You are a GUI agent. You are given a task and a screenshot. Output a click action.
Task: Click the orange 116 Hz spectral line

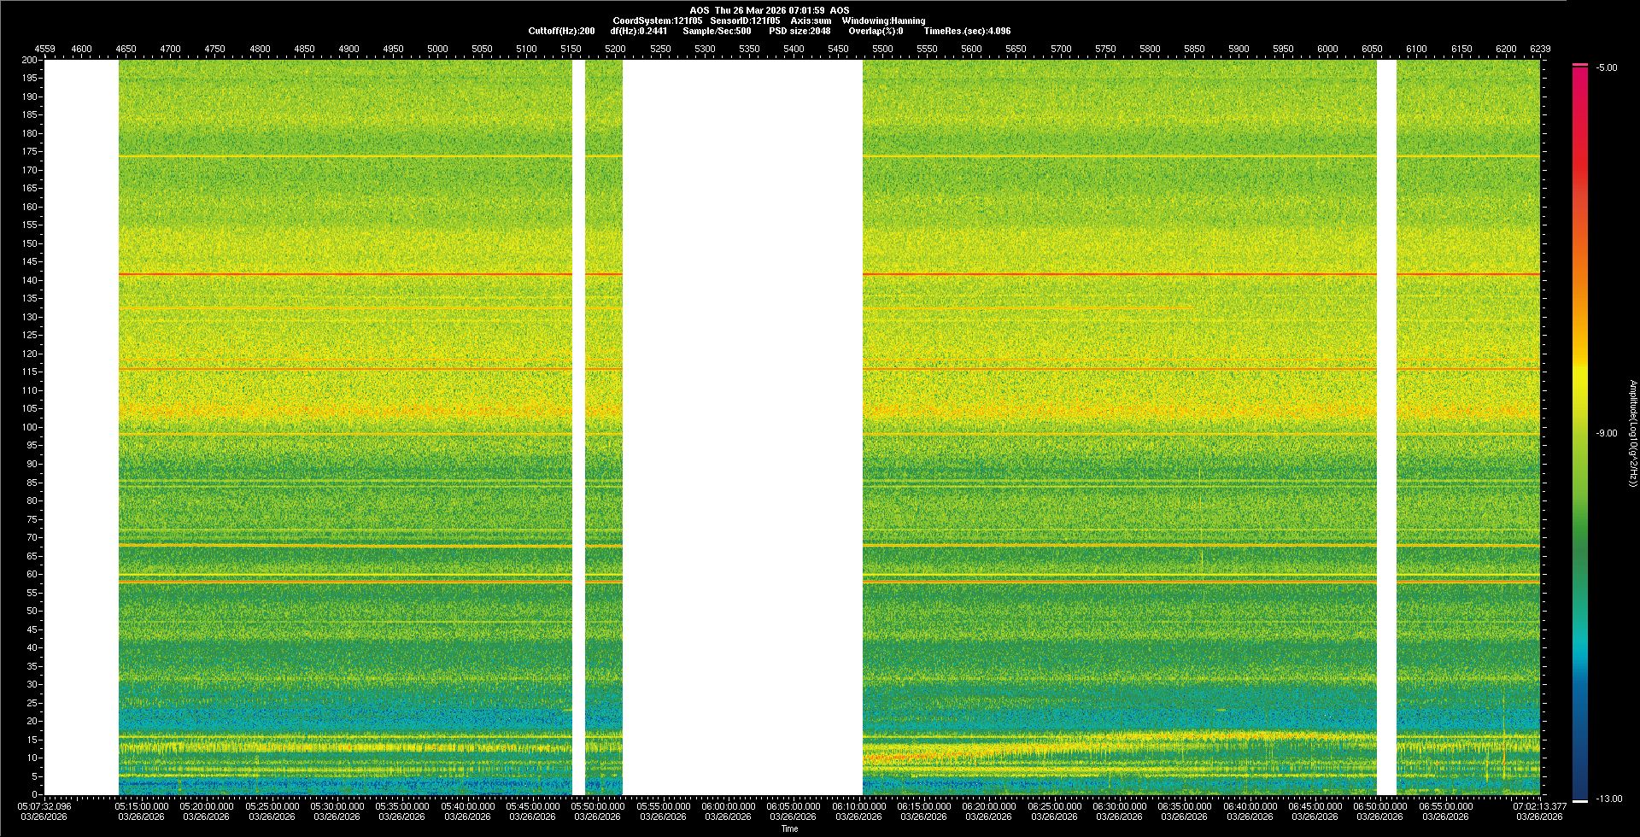(x=342, y=368)
